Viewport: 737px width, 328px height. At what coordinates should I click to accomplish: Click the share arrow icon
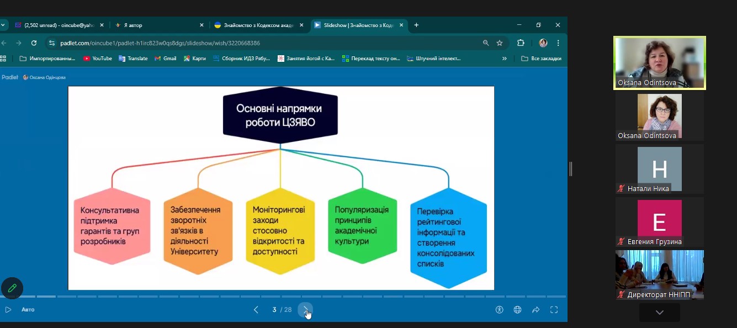[535, 310]
